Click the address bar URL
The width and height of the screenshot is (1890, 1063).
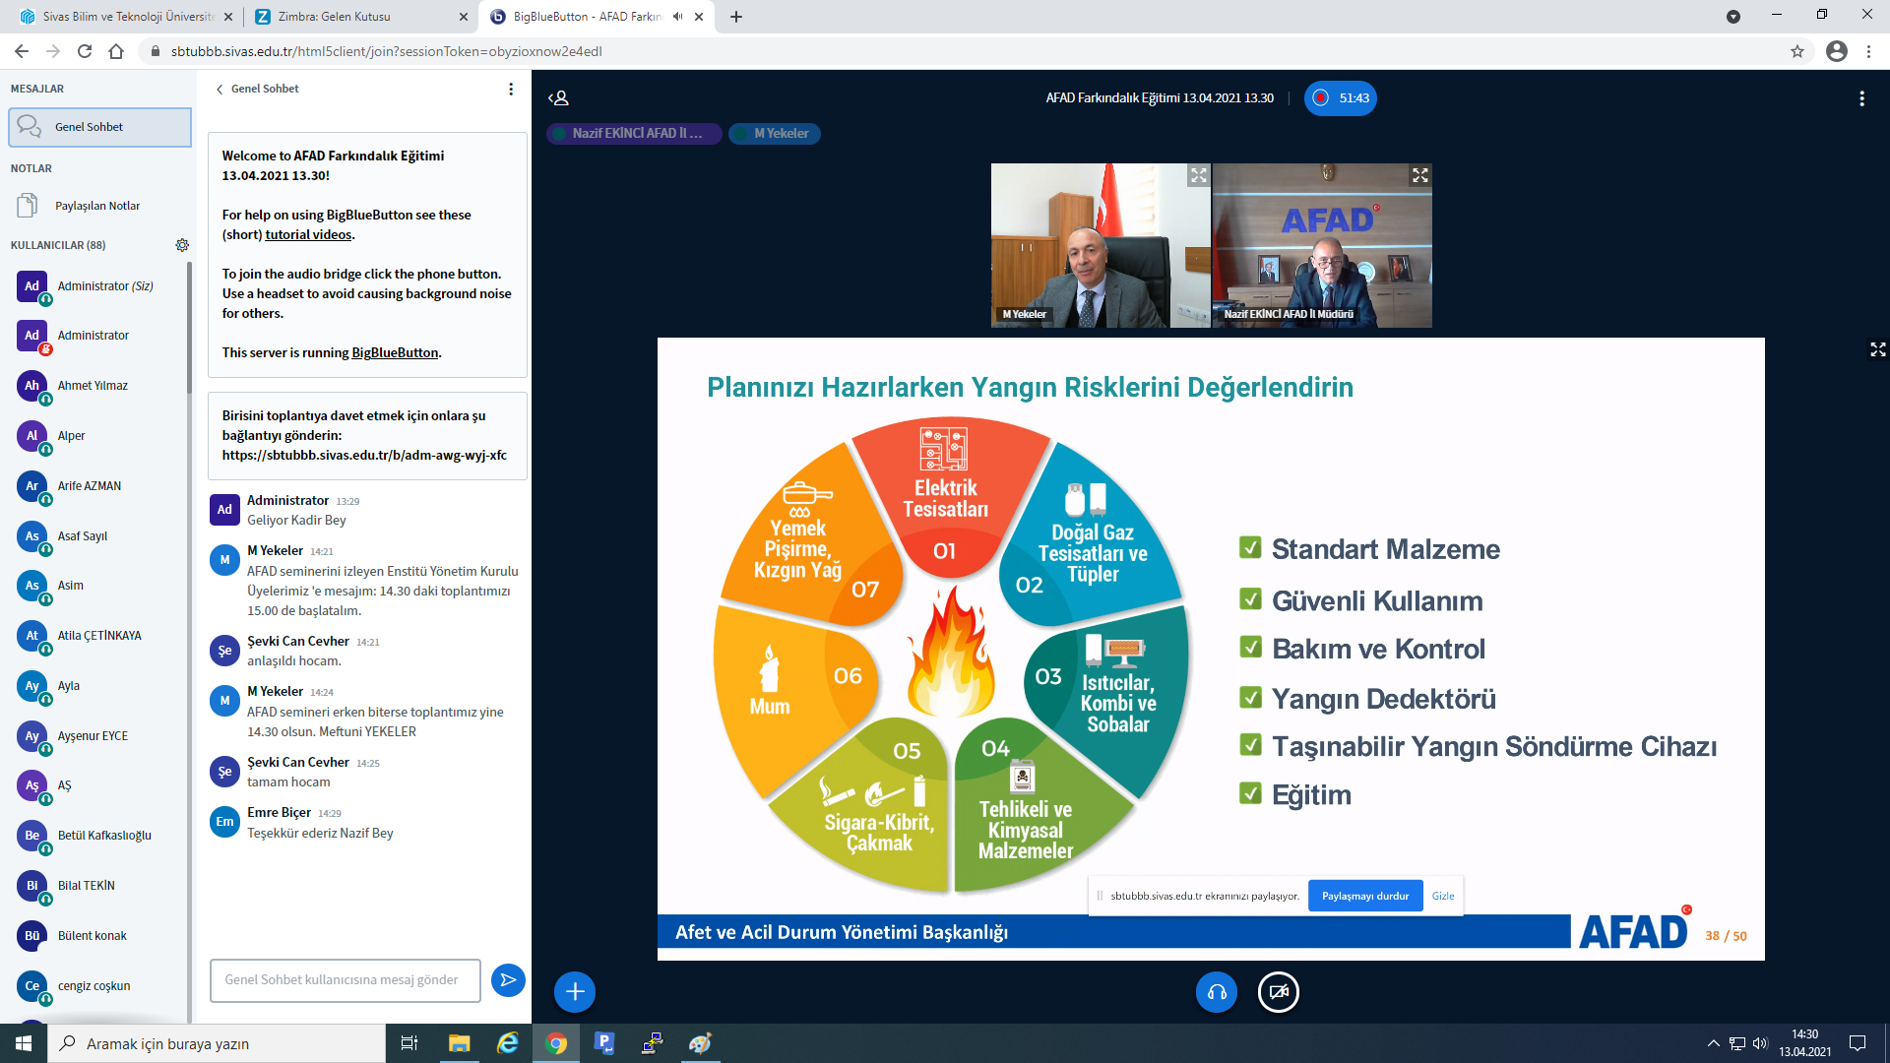point(386,51)
